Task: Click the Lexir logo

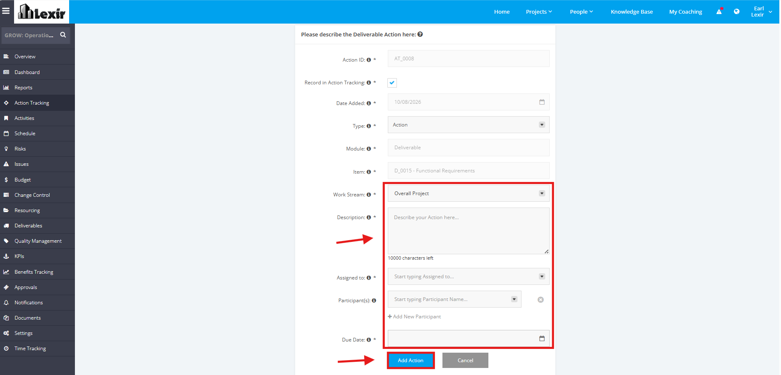Action: (42, 12)
